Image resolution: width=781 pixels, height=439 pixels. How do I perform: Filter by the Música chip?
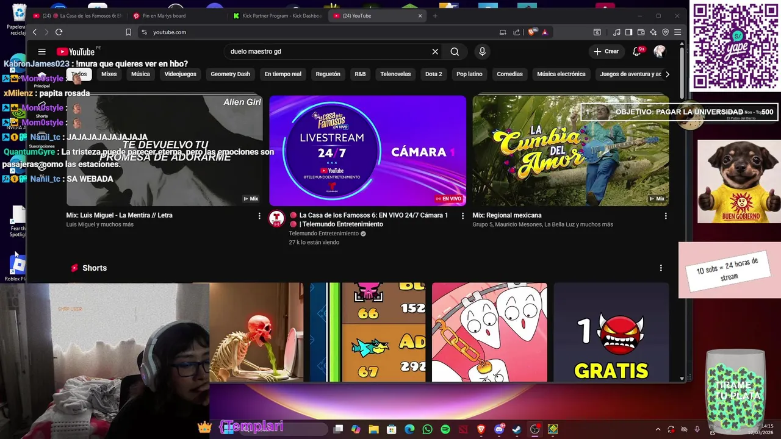pos(140,74)
